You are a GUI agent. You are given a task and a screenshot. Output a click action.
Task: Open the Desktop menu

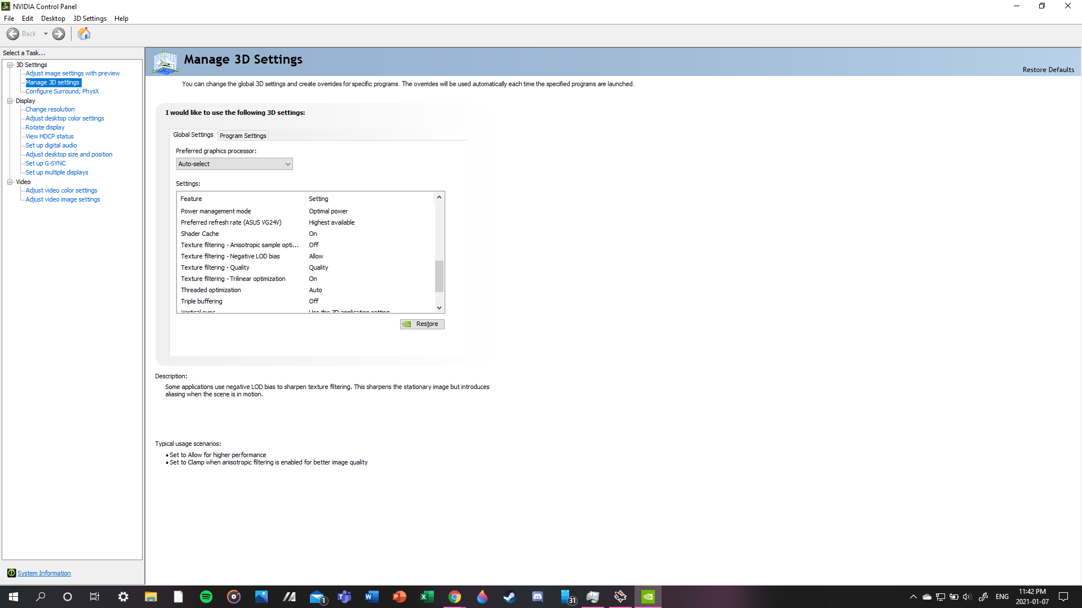[x=53, y=19]
